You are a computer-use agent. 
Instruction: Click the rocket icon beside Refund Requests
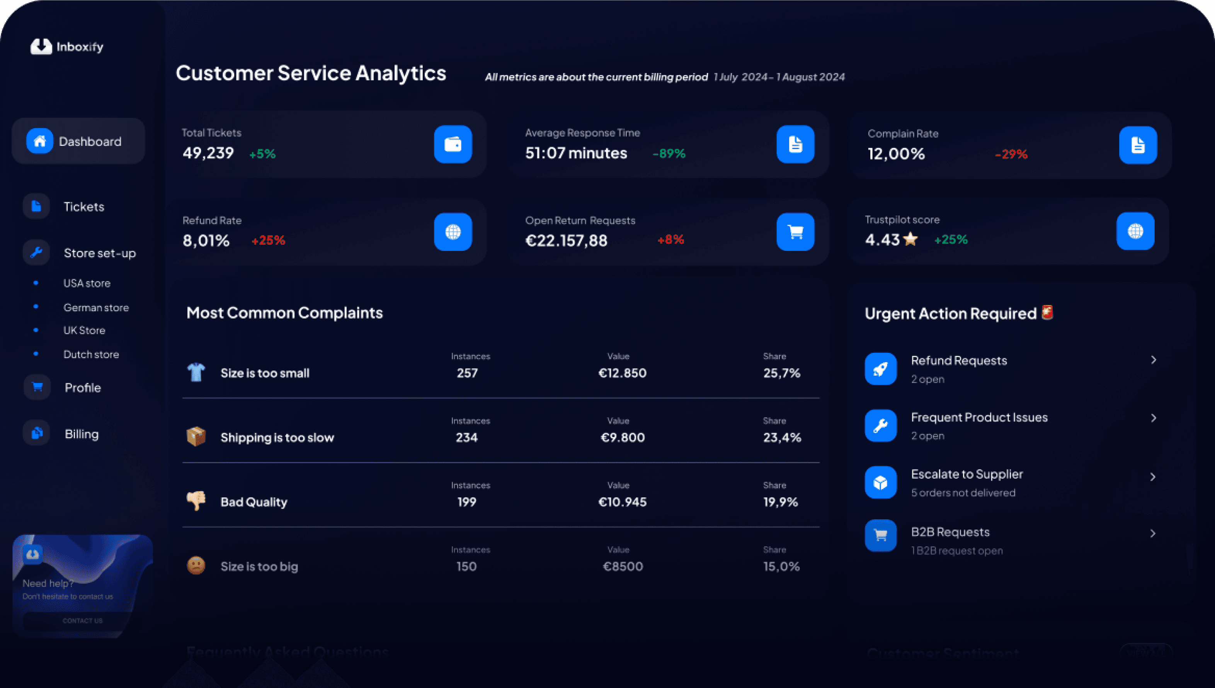(x=880, y=369)
